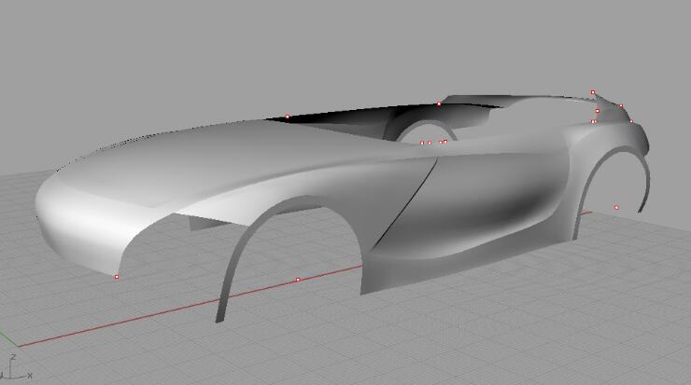
Task: Select the isolated control point beside rear wheel arch
Action: coord(616,207)
